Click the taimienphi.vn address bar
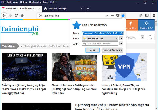 pos(74,15)
